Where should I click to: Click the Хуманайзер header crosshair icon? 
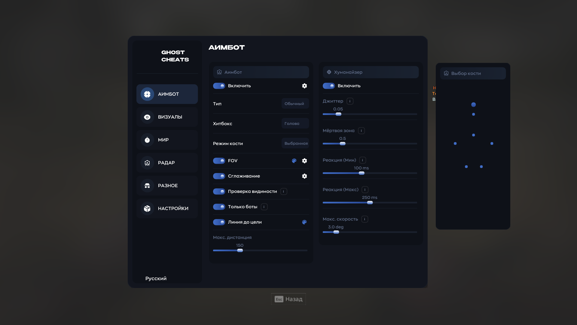[329, 72]
